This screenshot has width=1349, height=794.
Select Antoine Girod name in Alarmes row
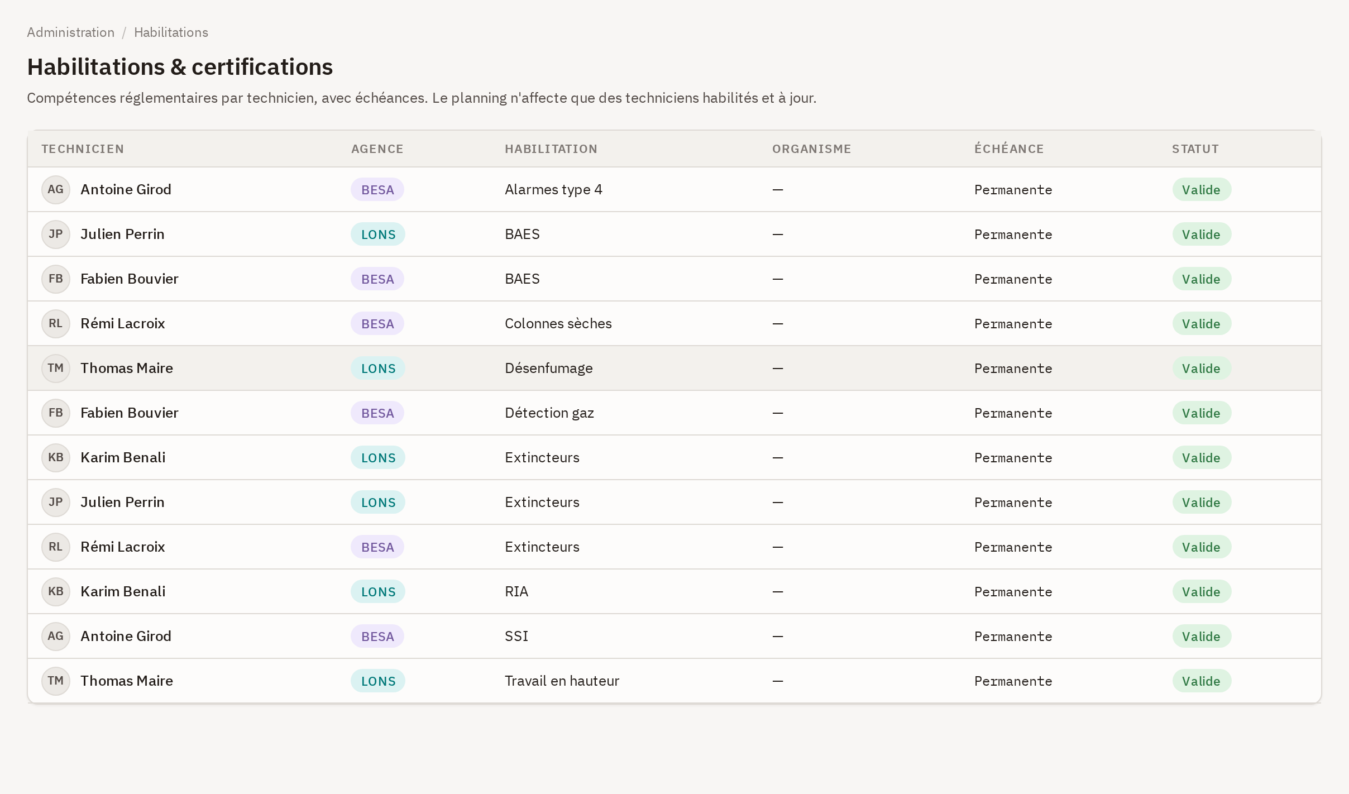(x=126, y=189)
